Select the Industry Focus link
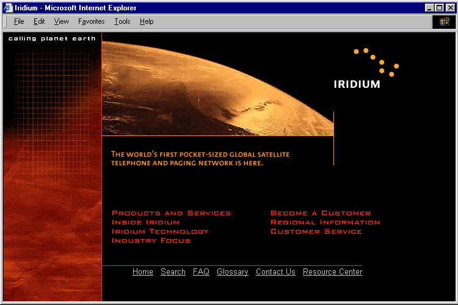Screen dimensions: 458x305 point(151,241)
